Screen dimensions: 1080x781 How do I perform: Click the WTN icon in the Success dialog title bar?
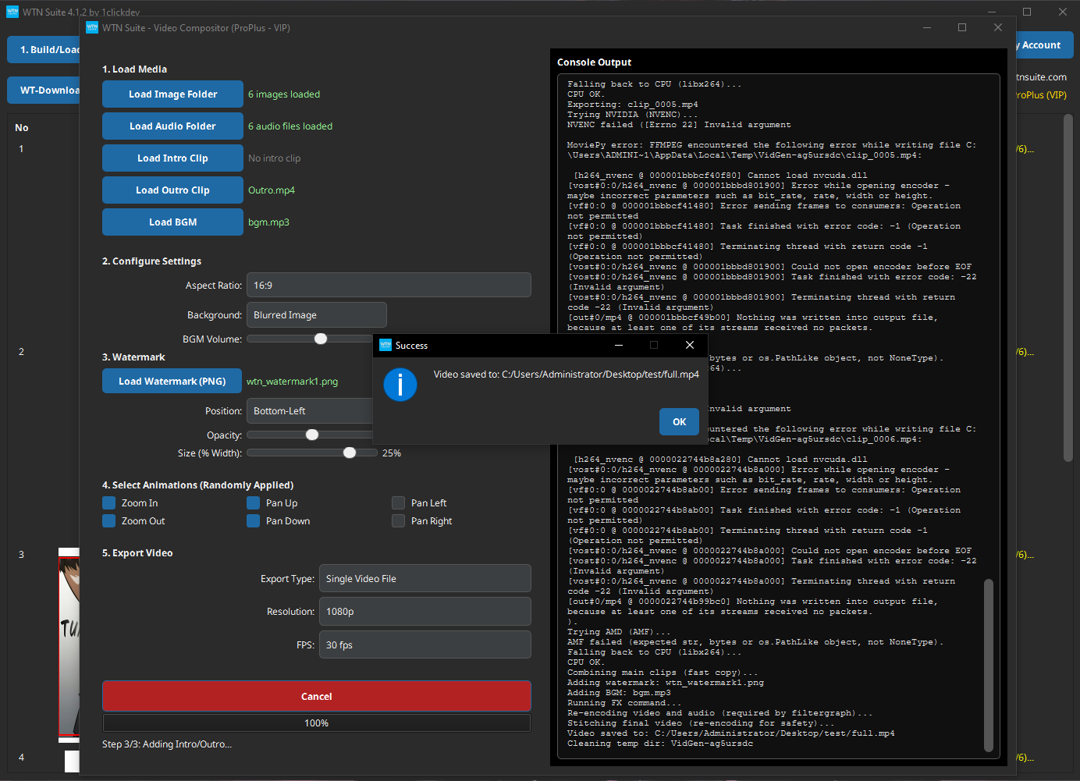[x=385, y=345]
